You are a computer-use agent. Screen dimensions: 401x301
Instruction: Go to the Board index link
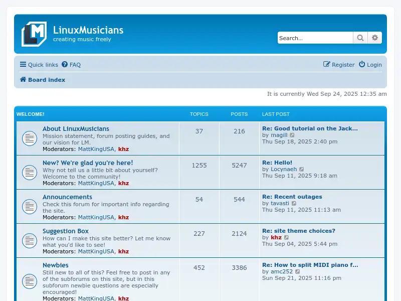pyautogui.click(x=47, y=79)
